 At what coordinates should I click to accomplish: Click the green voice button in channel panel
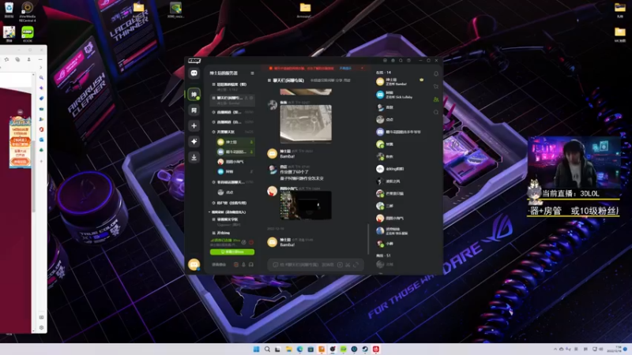pos(232,252)
